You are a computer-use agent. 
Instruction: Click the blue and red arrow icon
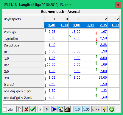54,109
